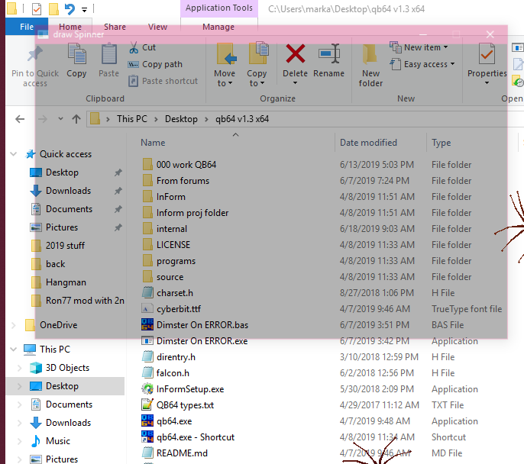Open qb64.exe application file

[174, 421]
